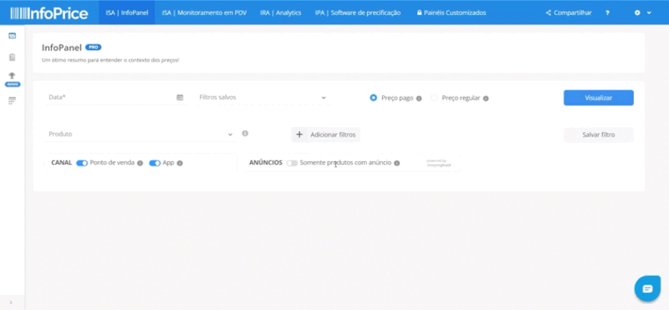The image size is (669, 310).
Task: Click the Visualizar button
Action: tap(599, 98)
